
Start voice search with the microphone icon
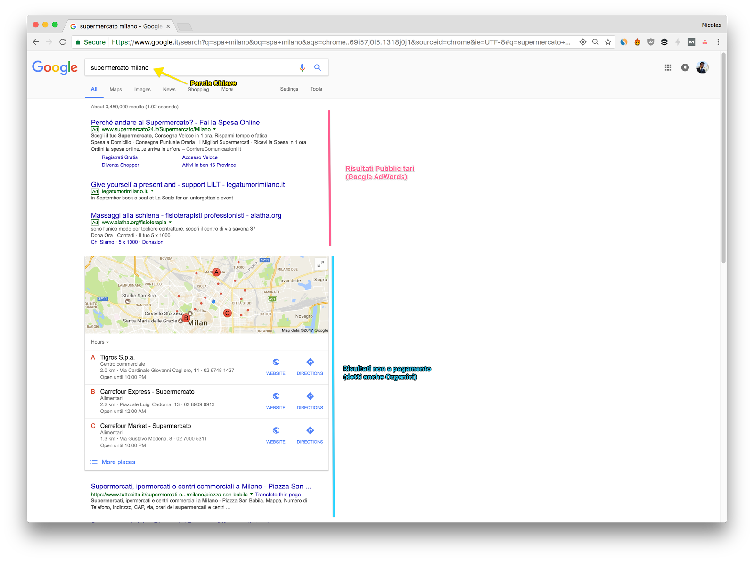(x=303, y=68)
